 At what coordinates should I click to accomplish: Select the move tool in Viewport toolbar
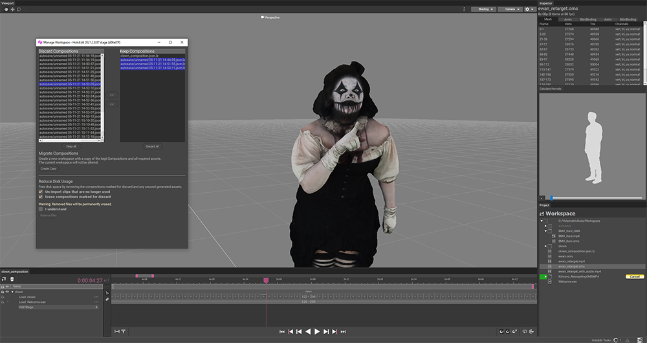[x=12, y=10]
